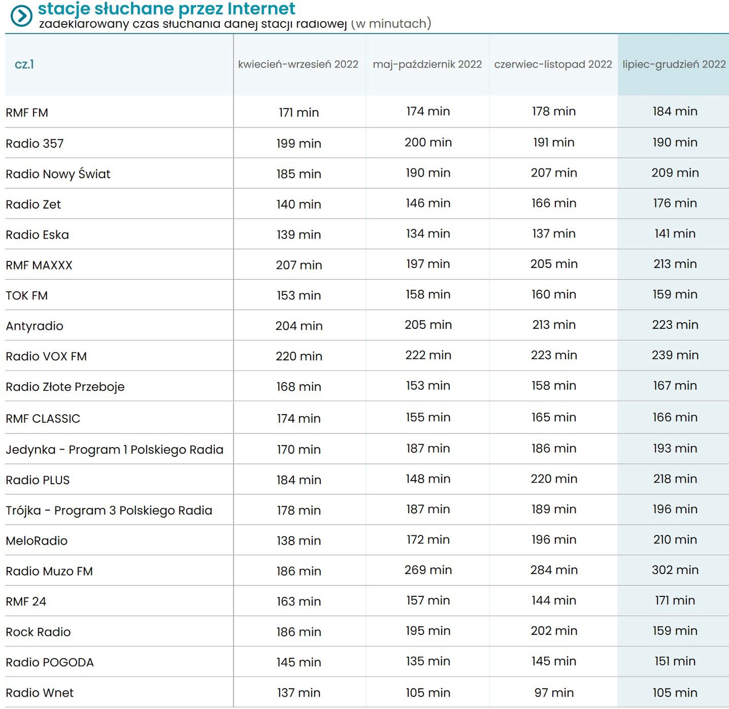Click "Jedynka - Program 1 Polskiego Radia" label
Image resolution: width=729 pixels, height=709 pixels.
[114, 450]
